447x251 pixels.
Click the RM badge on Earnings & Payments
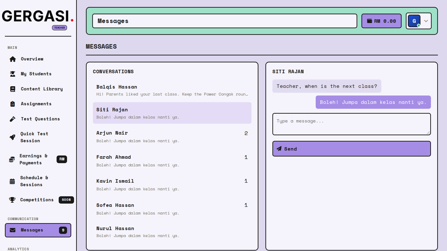point(62,159)
